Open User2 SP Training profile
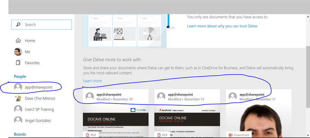Image resolution: width=310 pixels, height=138 pixels. (x=39, y=109)
